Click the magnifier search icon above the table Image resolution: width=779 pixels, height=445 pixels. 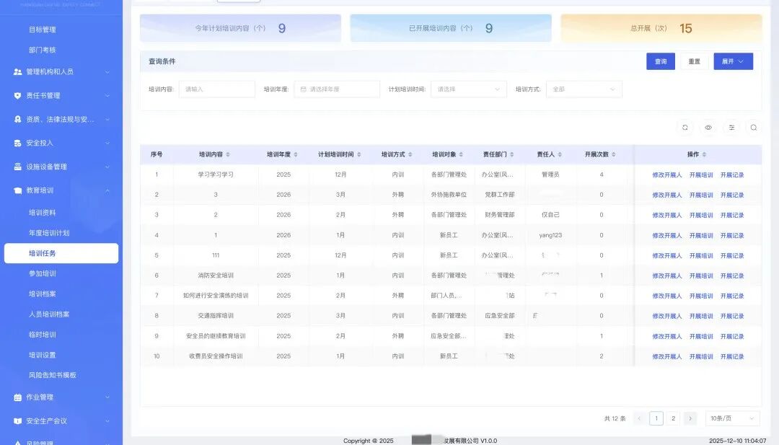point(754,128)
